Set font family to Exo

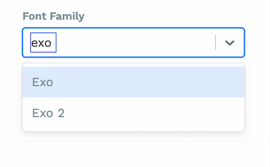(x=133, y=82)
